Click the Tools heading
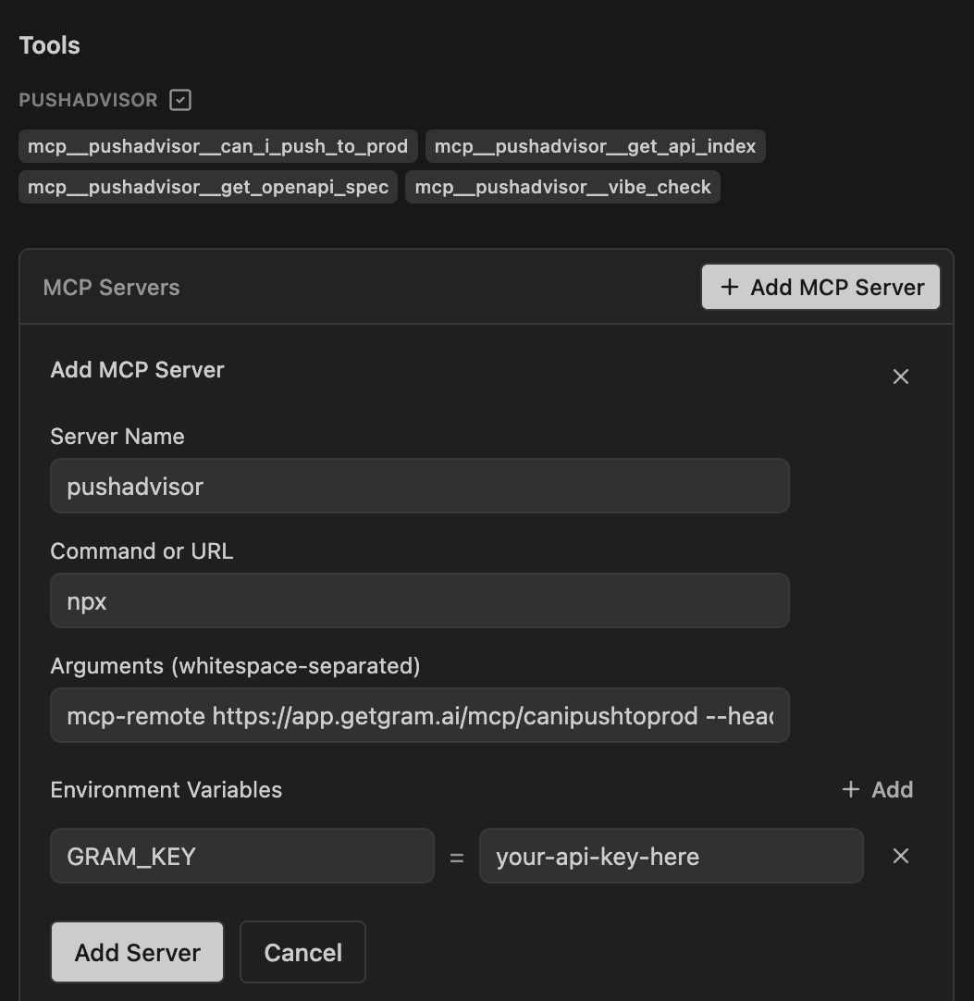This screenshot has width=974, height=1001. 49,45
